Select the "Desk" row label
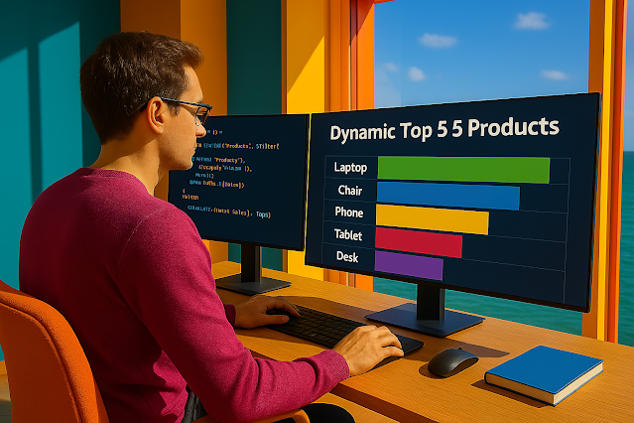Image resolution: width=634 pixels, height=423 pixels. (x=347, y=257)
